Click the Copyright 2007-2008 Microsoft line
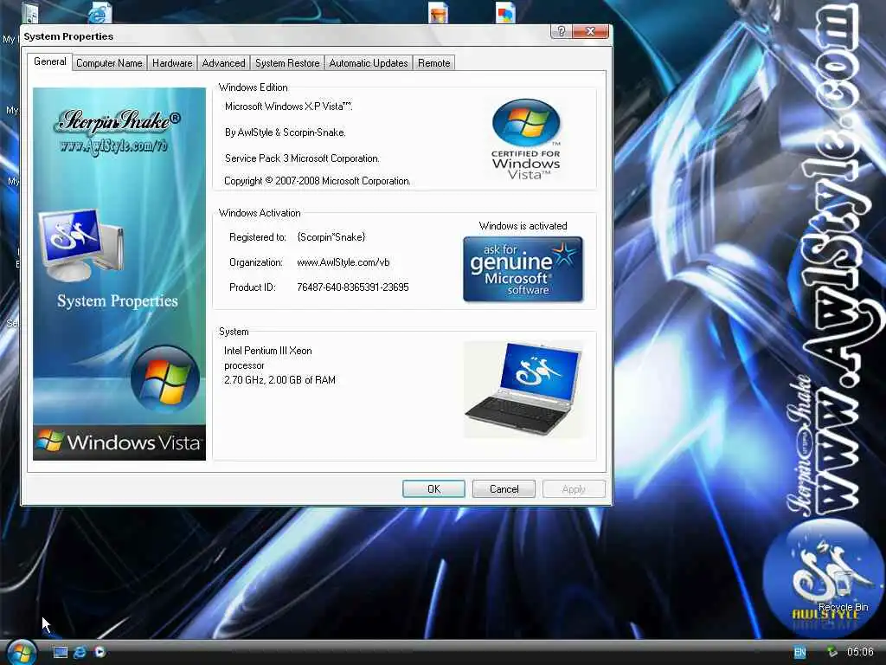The width and height of the screenshot is (886, 665). coord(317,181)
